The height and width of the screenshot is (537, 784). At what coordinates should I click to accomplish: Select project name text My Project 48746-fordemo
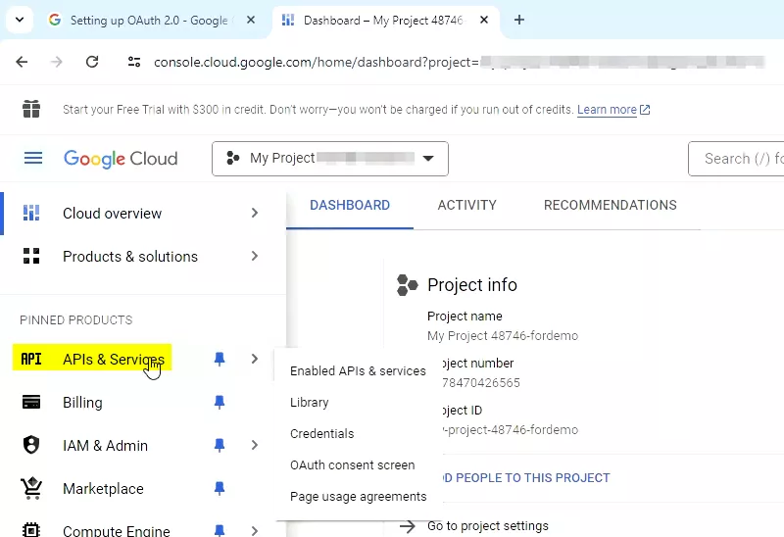(x=503, y=336)
